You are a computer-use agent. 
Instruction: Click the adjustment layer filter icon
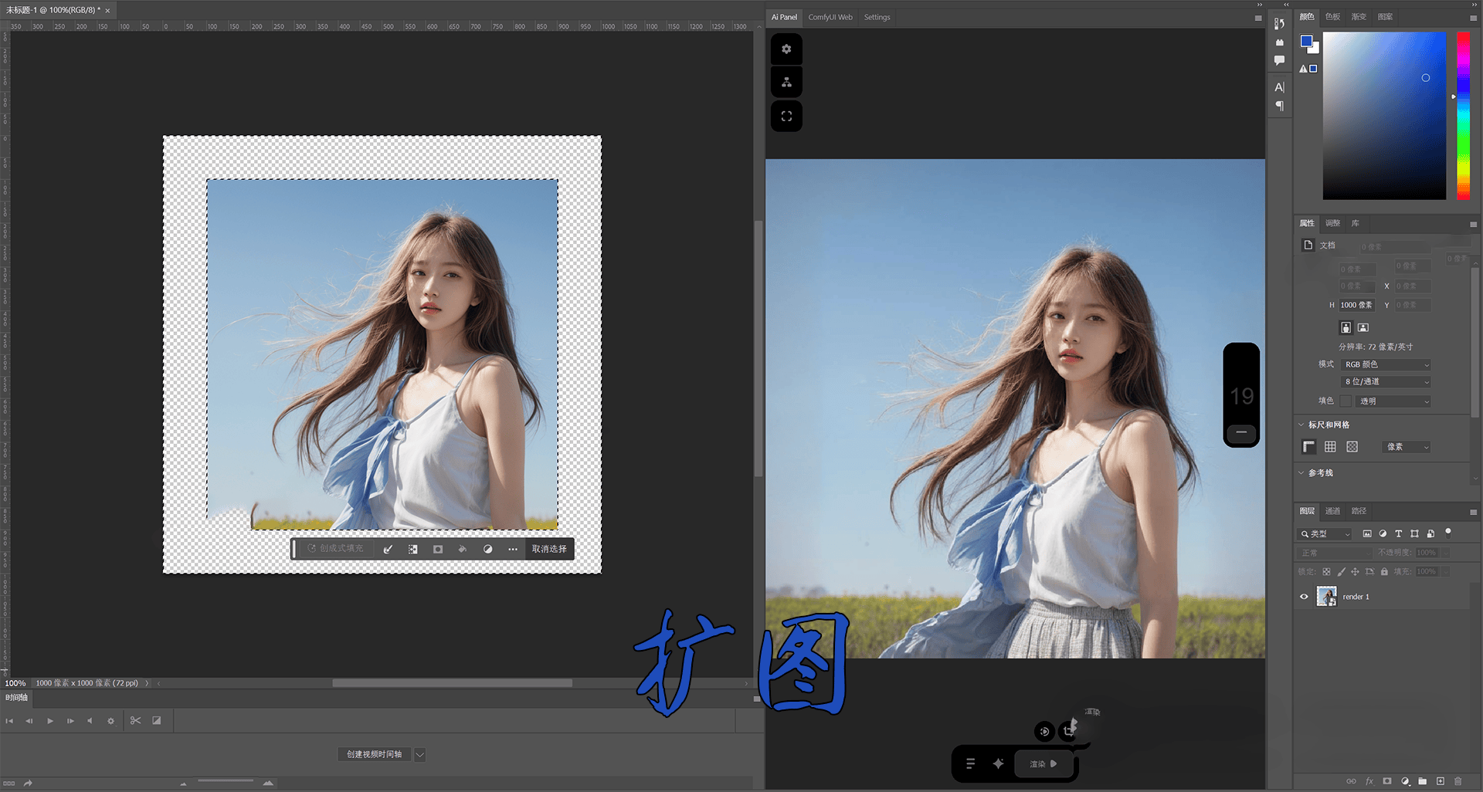(1383, 533)
